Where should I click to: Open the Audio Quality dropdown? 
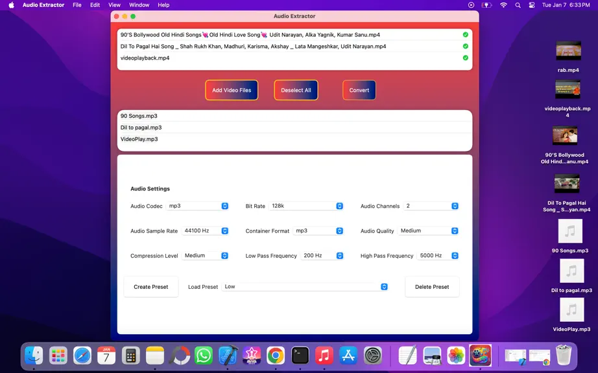(428, 231)
